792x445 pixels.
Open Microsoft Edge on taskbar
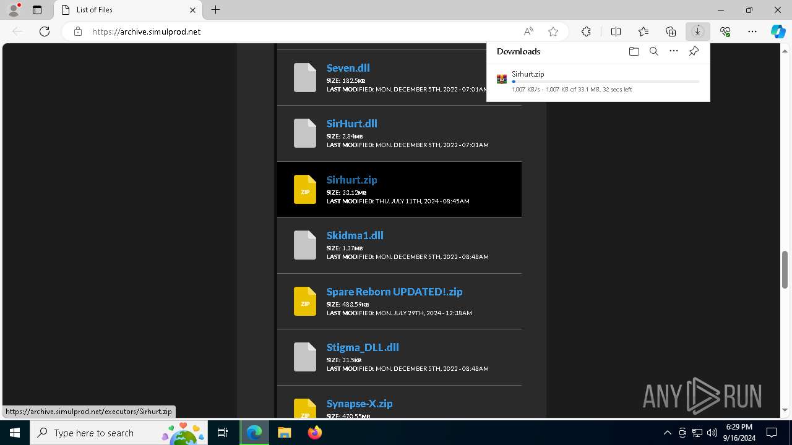click(254, 433)
